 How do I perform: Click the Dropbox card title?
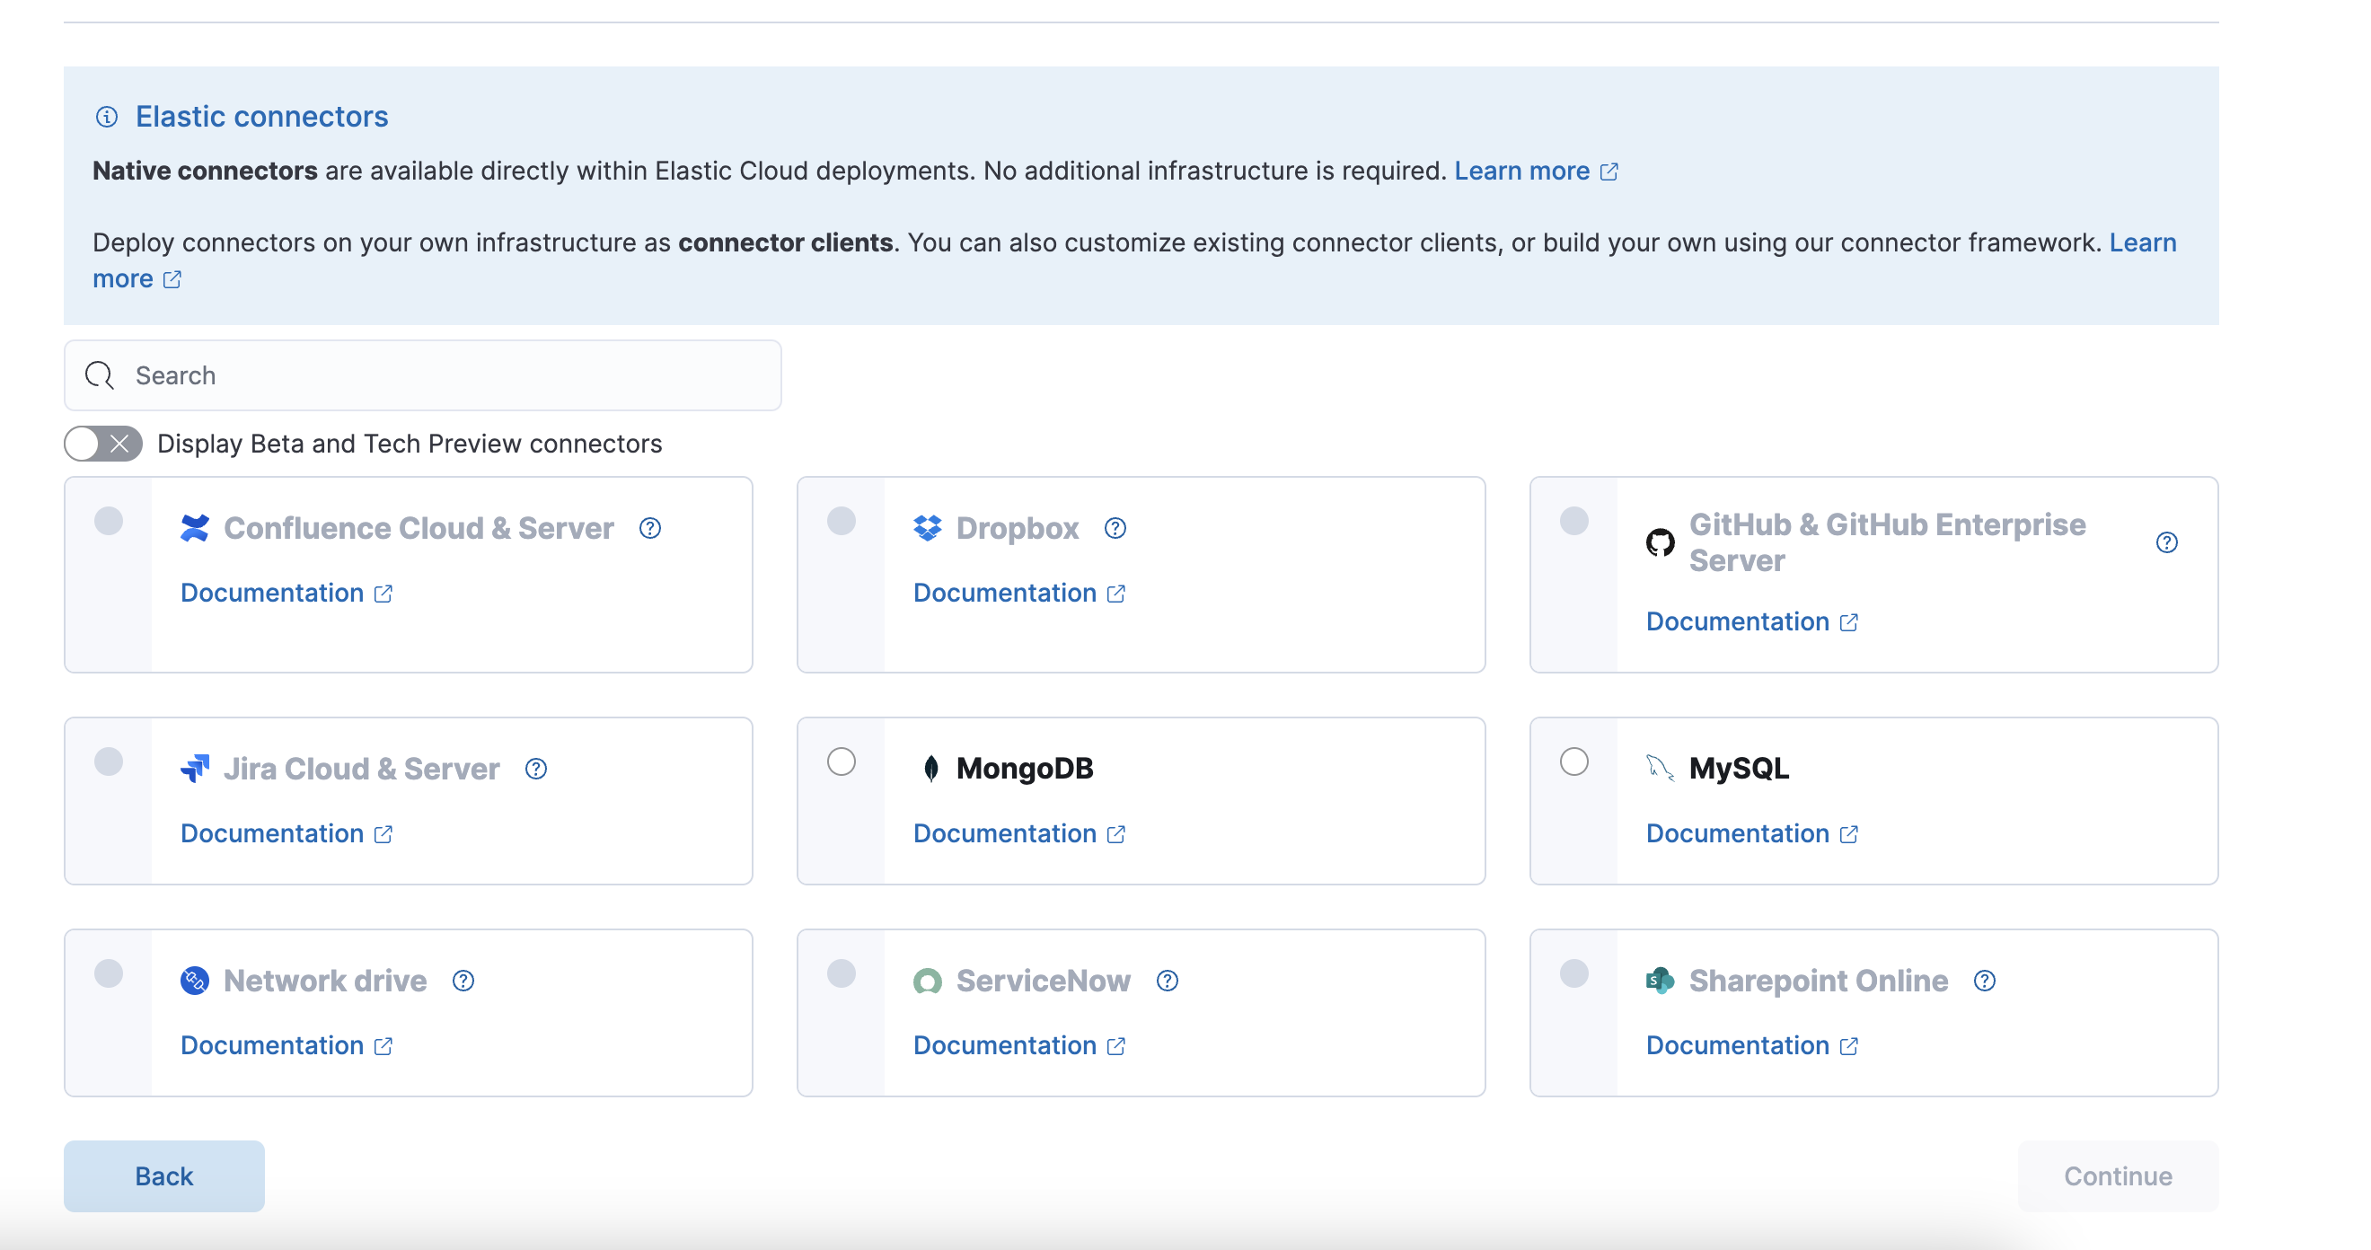click(1017, 528)
